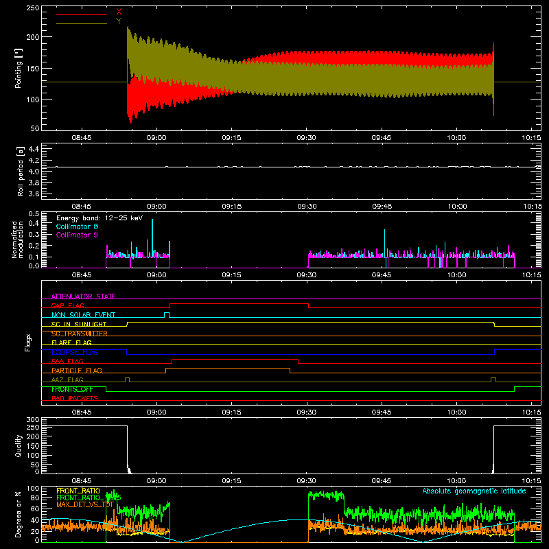The width and height of the screenshot is (549, 549).
Task: Click '08:45' under the Quality plot
Action: 82,481
